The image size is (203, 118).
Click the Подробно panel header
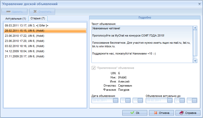pos(145,18)
